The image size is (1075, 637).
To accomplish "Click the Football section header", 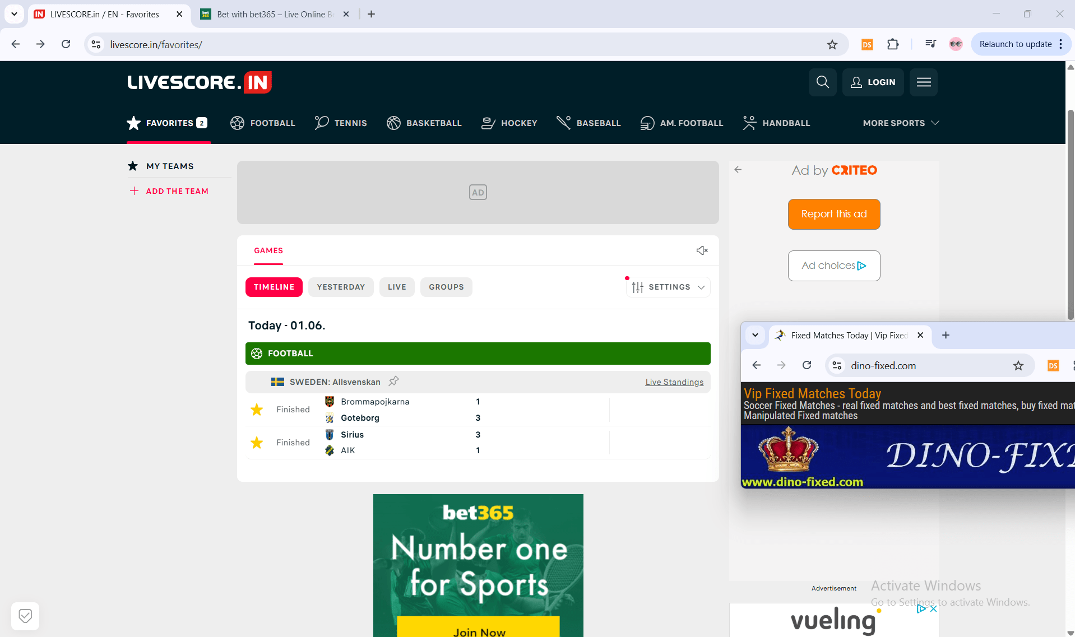I will (x=478, y=354).
